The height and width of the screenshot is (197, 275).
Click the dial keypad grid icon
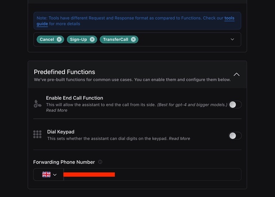(x=37, y=134)
